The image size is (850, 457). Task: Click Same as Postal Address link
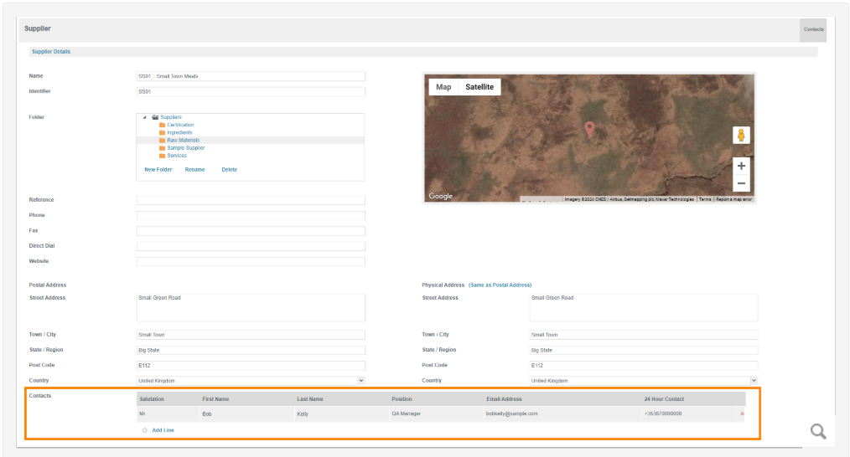coord(500,285)
